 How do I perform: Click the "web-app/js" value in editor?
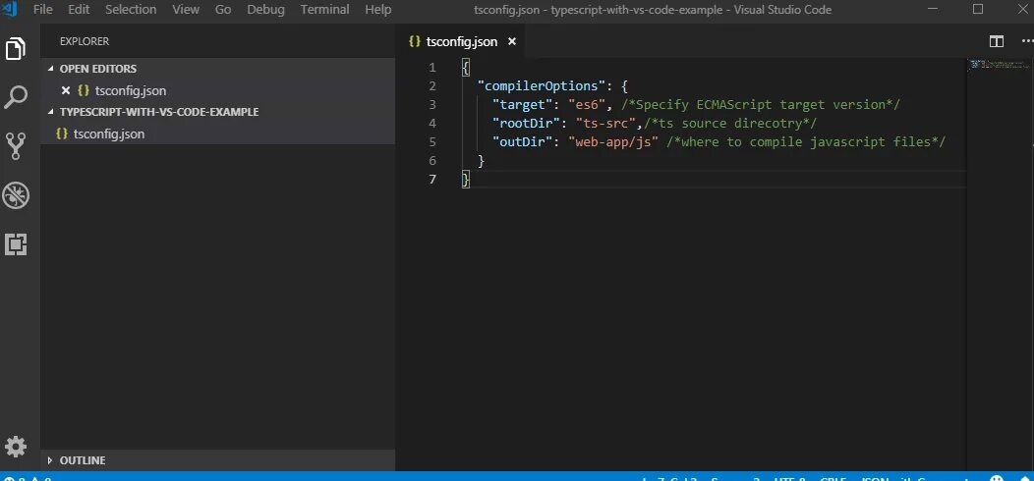click(x=613, y=141)
